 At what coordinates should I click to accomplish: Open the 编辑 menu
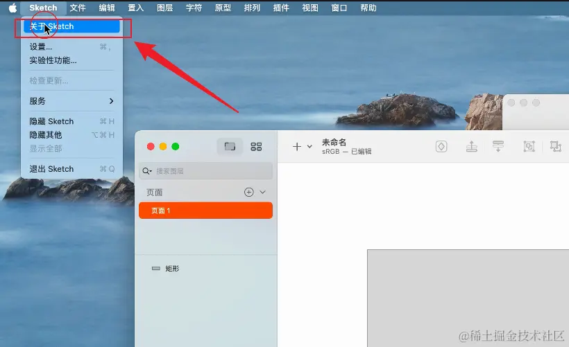[x=107, y=8]
